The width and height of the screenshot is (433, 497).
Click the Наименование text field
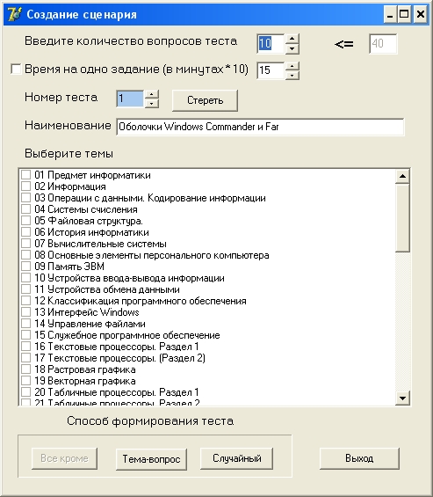click(260, 127)
